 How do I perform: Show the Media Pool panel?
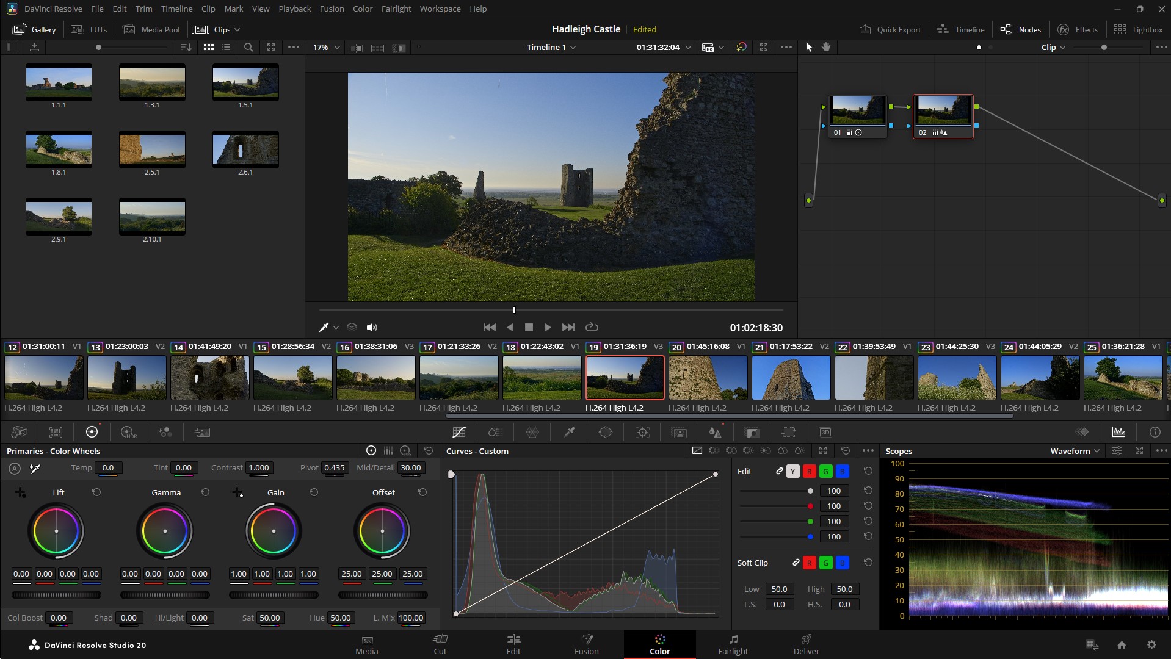point(151,29)
